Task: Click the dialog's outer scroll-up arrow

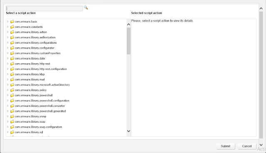Action: (x=261, y=8)
